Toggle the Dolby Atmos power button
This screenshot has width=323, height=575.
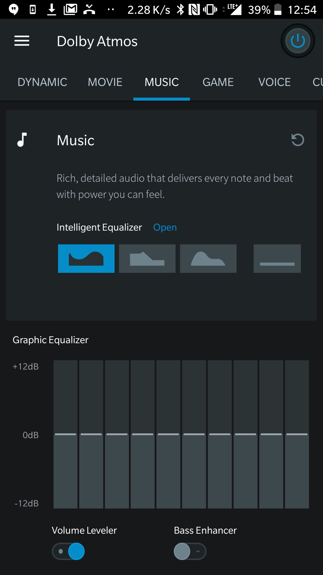tap(298, 41)
